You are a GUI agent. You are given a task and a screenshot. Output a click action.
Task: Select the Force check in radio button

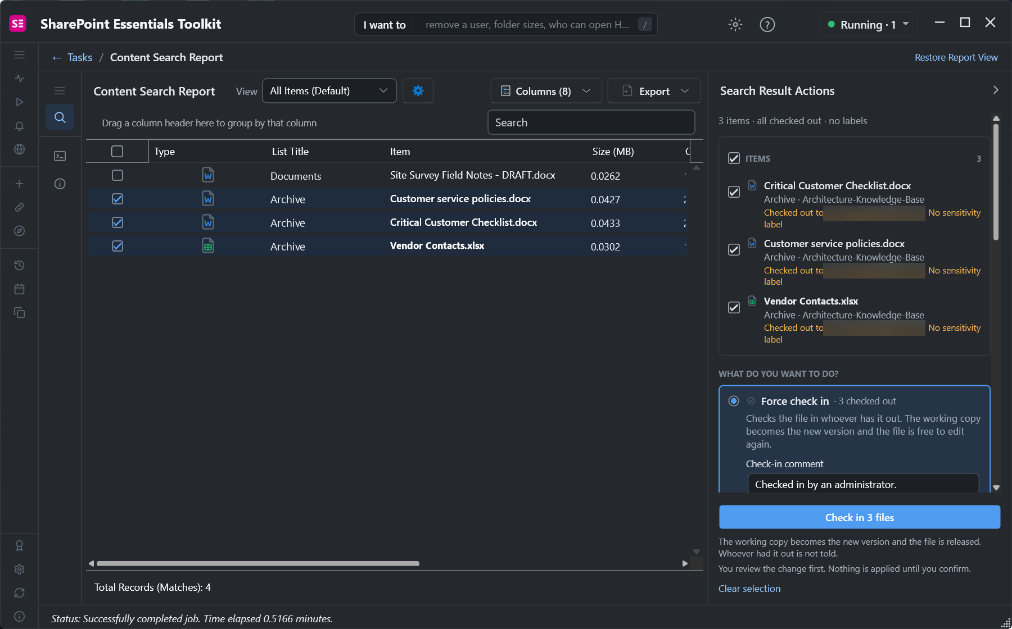[734, 401]
